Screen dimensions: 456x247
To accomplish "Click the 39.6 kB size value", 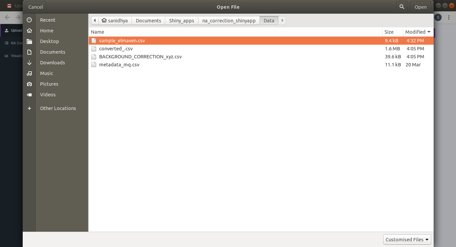I will click(393, 57).
